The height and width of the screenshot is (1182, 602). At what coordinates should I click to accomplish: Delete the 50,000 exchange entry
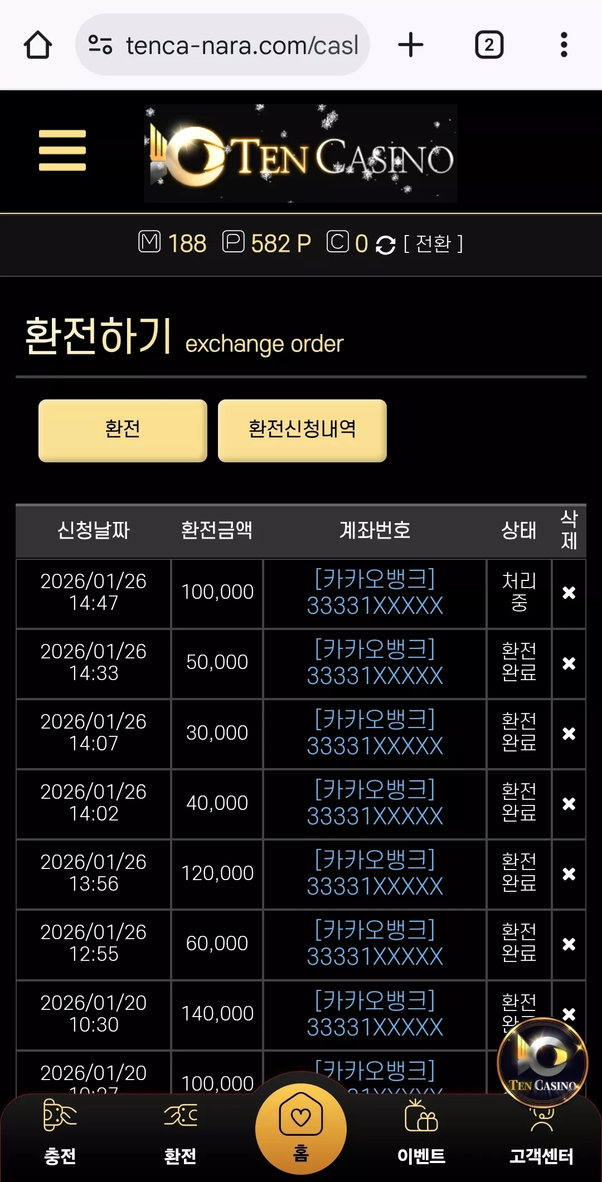click(569, 663)
